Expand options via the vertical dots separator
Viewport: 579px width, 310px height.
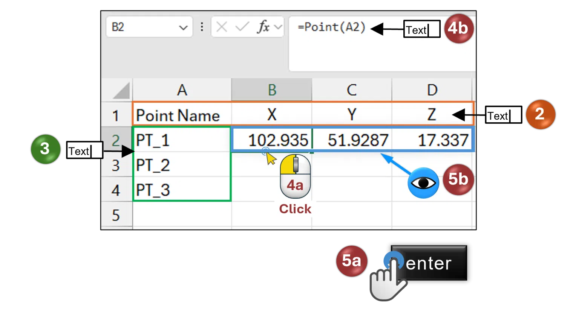tap(202, 27)
